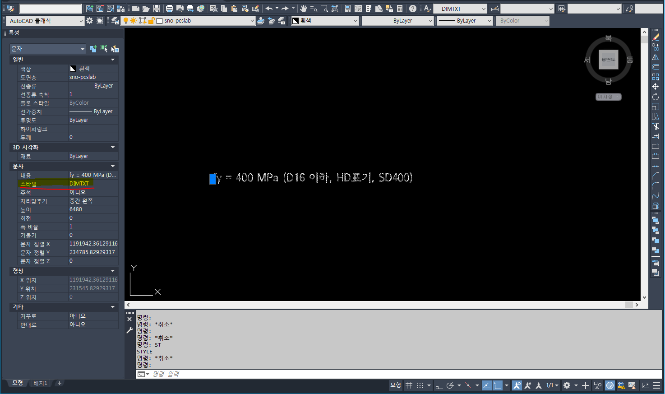Click the 1/1 annotation scale button
This screenshot has height=394, width=665.
(x=552, y=385)
